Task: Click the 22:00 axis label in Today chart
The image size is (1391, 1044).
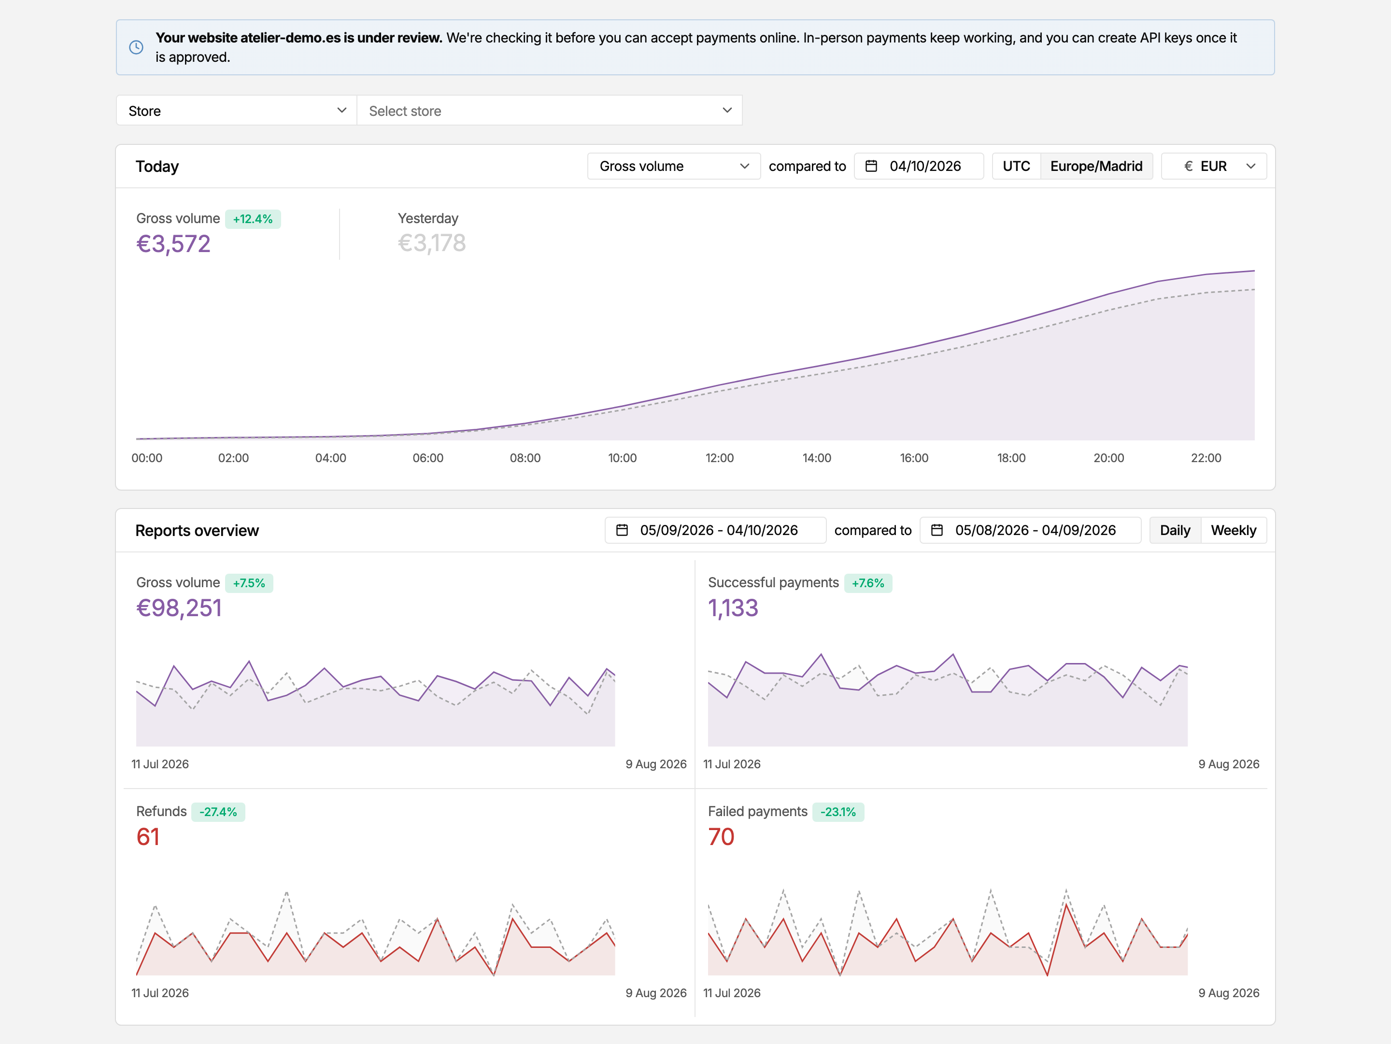Action: [x=1206, y=458]
